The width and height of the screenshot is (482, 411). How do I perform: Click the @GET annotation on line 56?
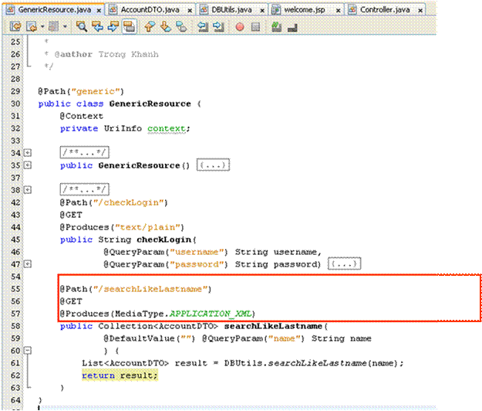pos(71,301)
